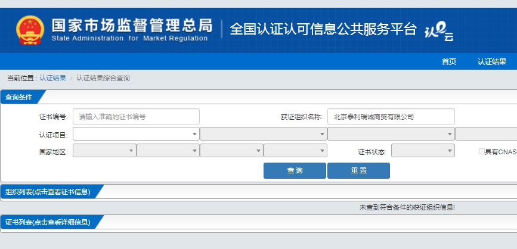Click the 证书编号 label
Image resolution: width=517 pixels, height=249 pixels.
coord(54,117)
